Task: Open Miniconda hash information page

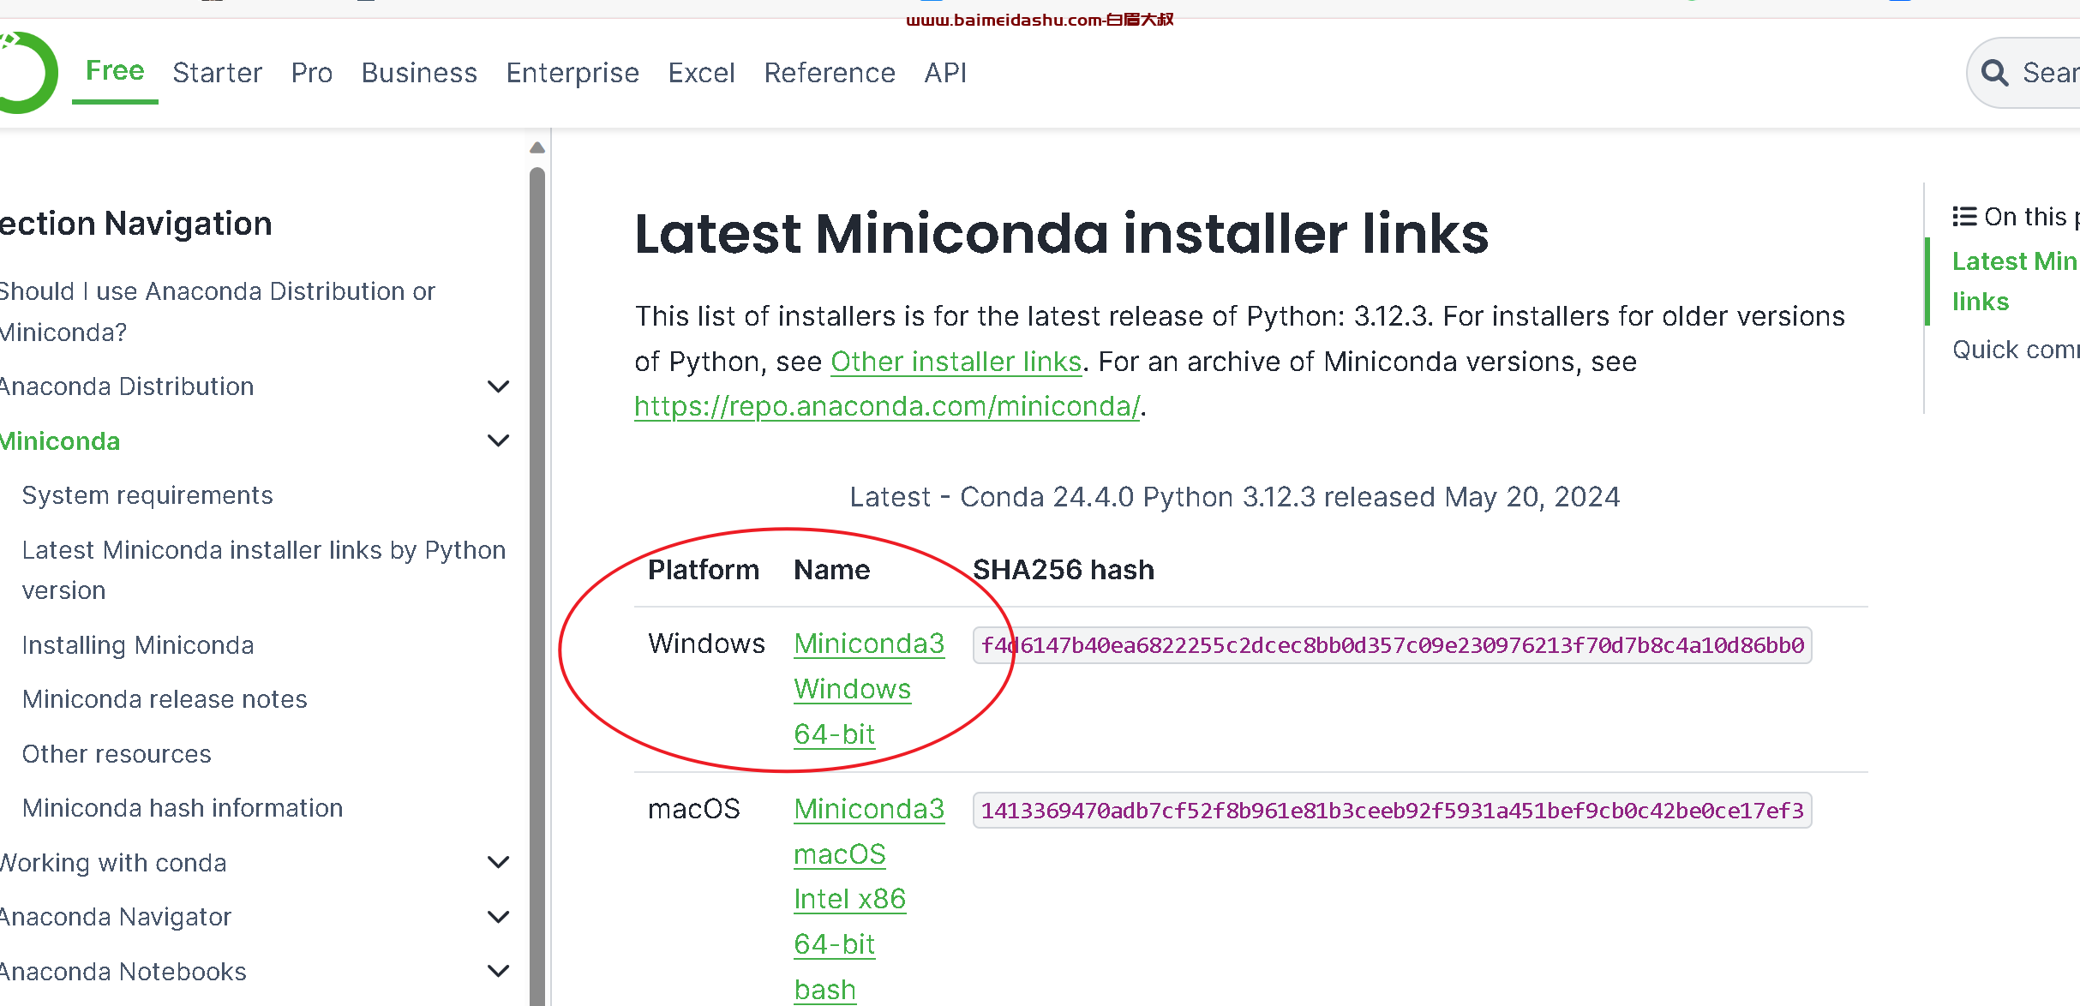Action: [x=183, y=808]
